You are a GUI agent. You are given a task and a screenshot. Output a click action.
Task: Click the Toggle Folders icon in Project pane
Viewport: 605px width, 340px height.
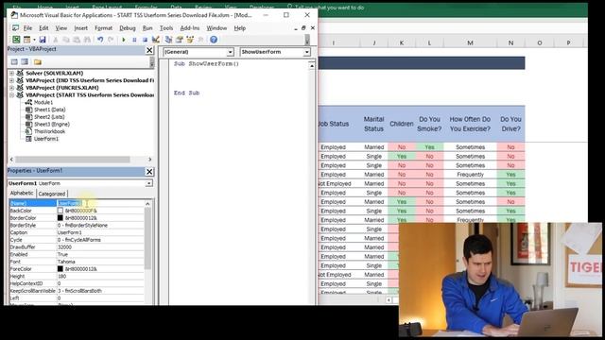[x=38, y=61]
